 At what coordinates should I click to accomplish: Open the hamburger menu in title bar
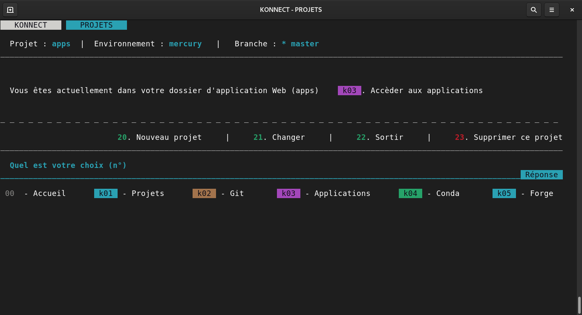coord(551,10)
